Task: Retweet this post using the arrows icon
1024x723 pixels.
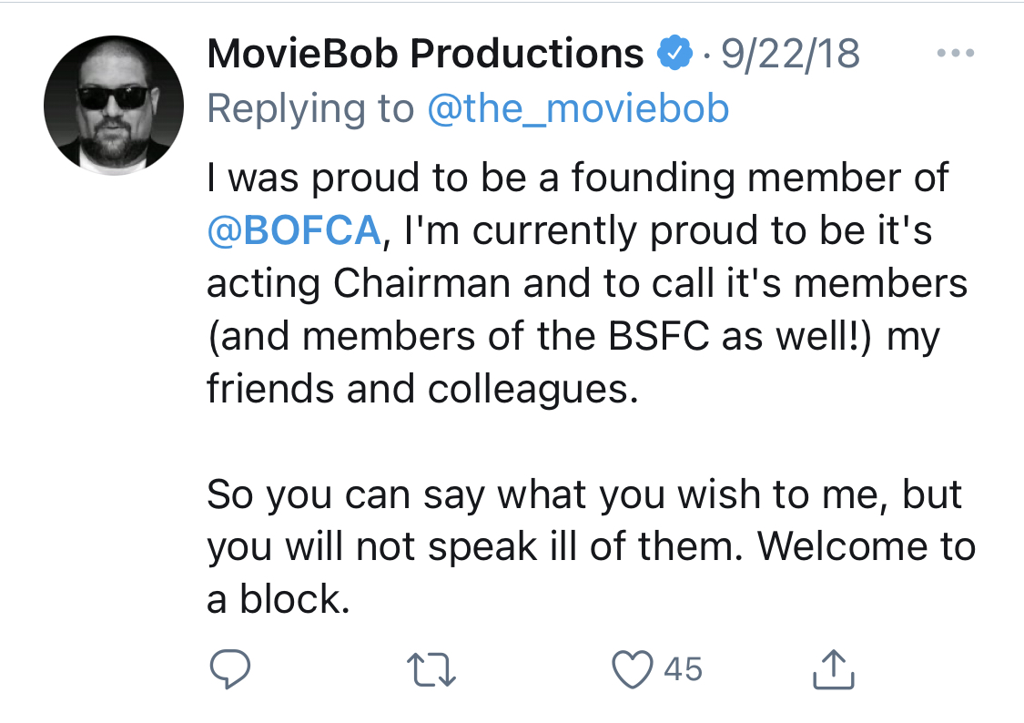Action: [x=431, y=670]
